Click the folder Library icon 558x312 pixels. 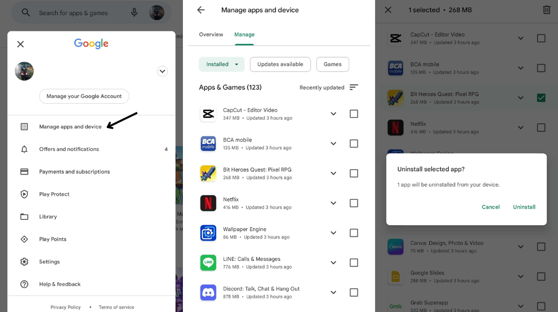click(x=24, y=216)
